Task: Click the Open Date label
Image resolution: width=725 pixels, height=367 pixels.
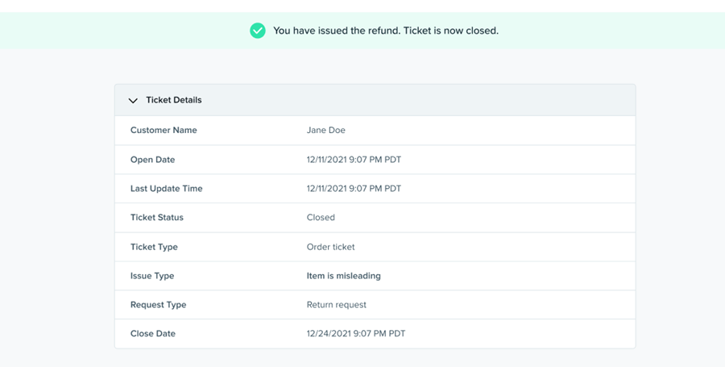Action: click(x=152, y=160)
